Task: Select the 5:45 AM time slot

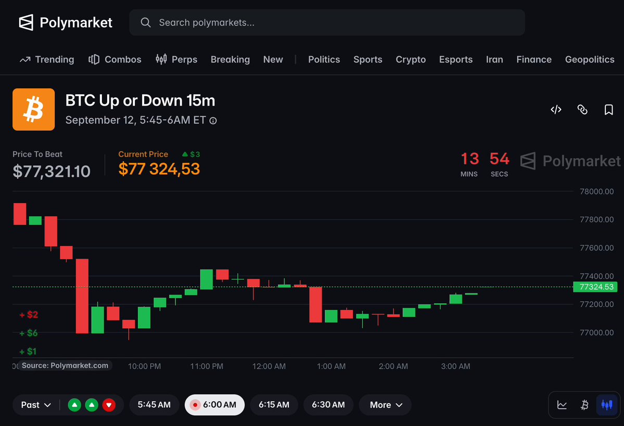Action: [x=154, y=405]
